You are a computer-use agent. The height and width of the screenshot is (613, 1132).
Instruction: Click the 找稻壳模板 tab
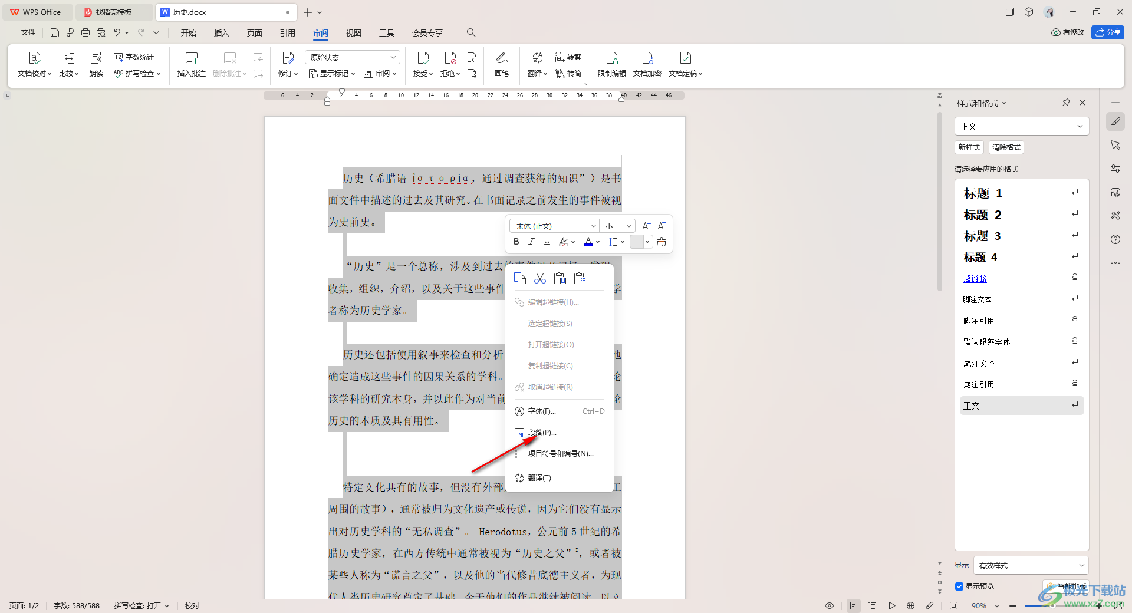tap(113, 12)
